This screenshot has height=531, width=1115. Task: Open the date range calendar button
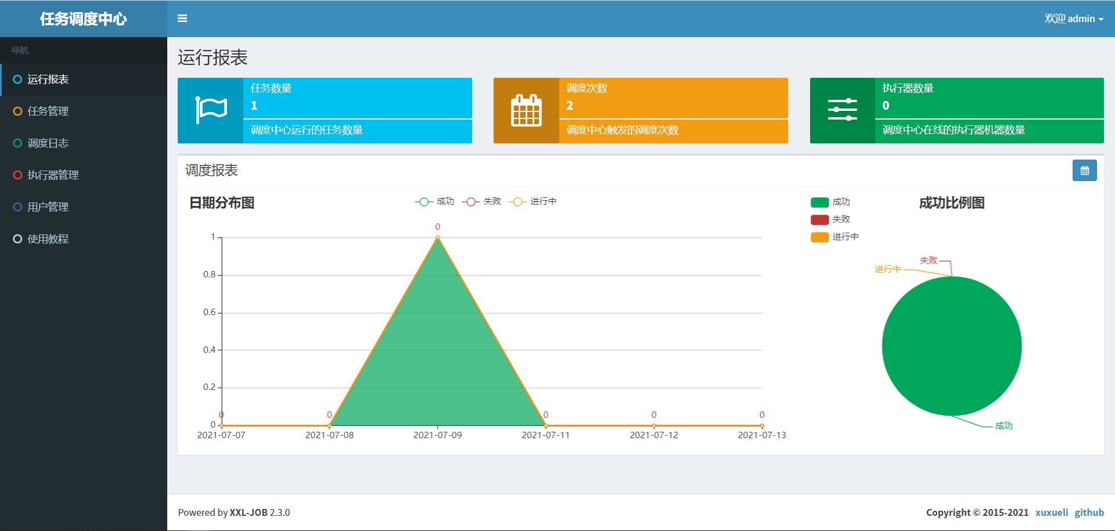(x=1084, y=171)
